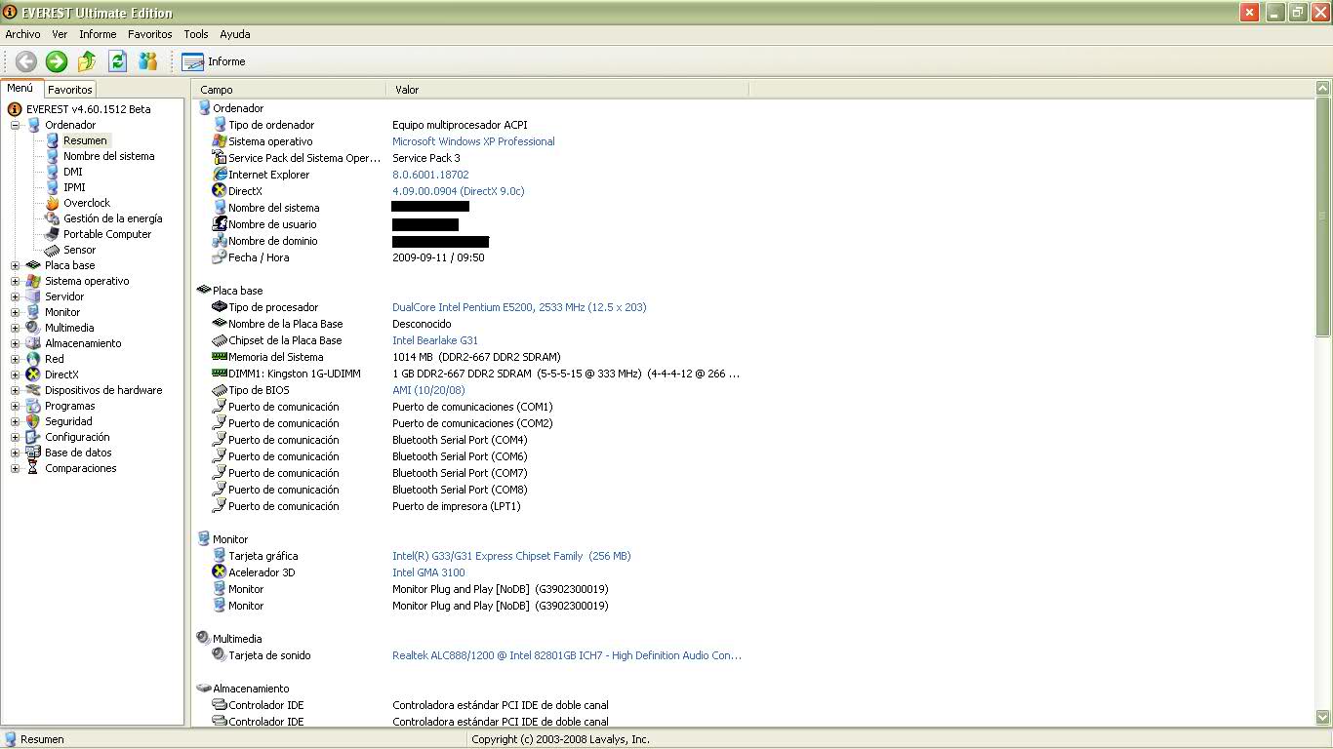Expand the Servidor tree node
This screenshot has height=749, width=1333.
tap(15, 296)
